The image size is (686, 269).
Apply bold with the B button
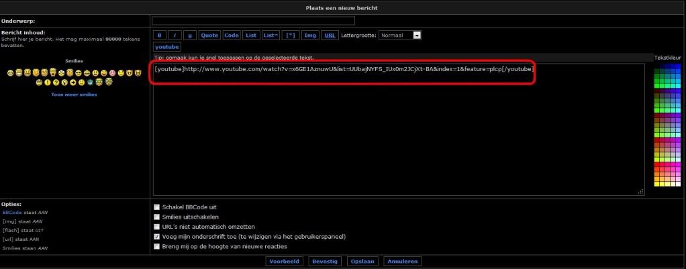[x=159, y=36]
